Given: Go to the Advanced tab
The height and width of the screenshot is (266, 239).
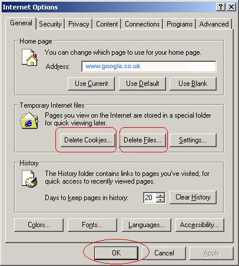Looking at the screenshot, I should coord(214,24).
